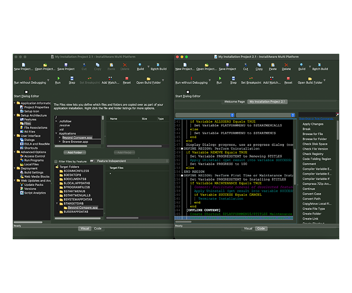Click New Project icon in left window
The image size is (352, 293).
coord(23,65)
